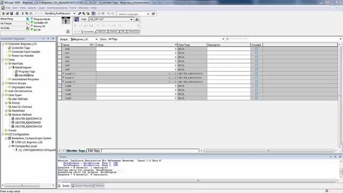Click the Controller Tags icon in organizer

pos(10,48)
